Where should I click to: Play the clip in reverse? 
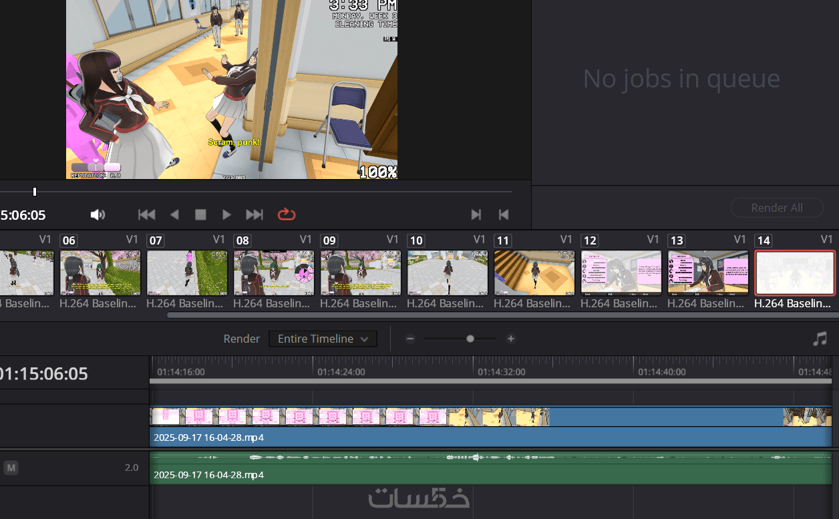174,214
